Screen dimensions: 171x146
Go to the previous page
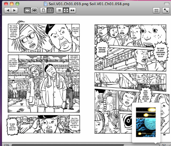(8, 10)
